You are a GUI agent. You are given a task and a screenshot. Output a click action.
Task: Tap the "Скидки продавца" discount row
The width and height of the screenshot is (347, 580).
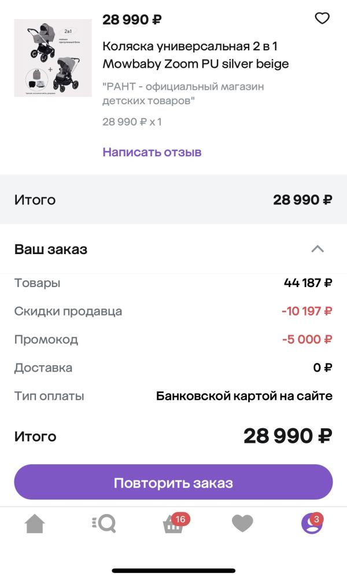[x=173, y=311]
